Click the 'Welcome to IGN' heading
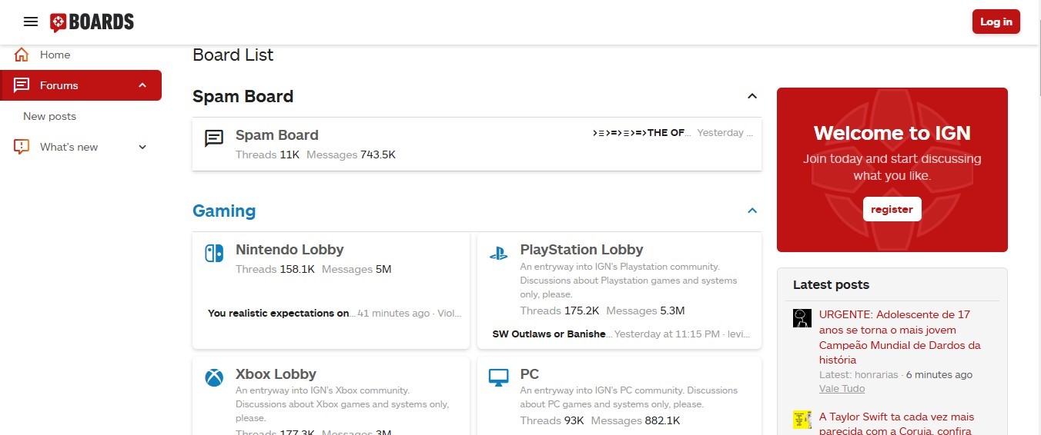This screenshot has height=435, width=1041. [x=892, y=133]
